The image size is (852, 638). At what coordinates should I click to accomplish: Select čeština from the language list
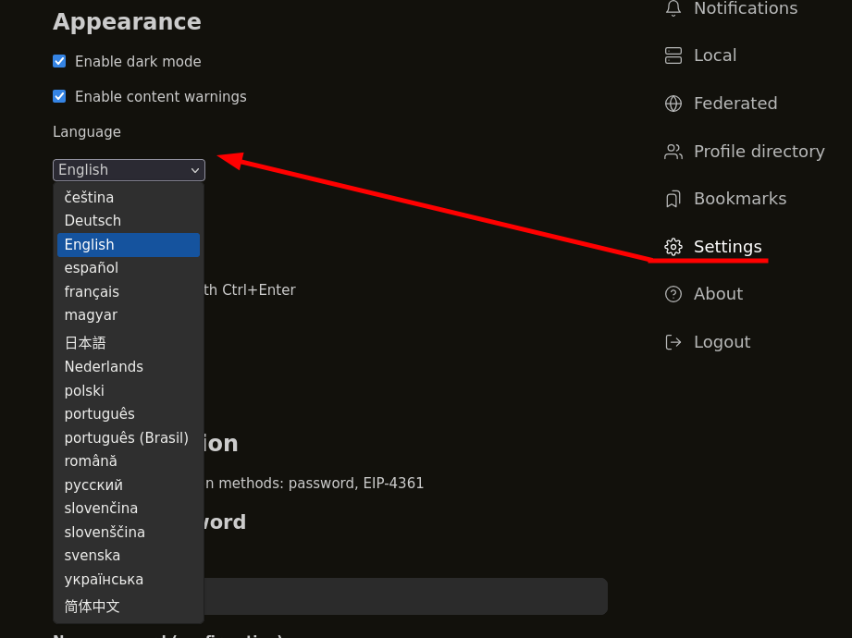129,197
